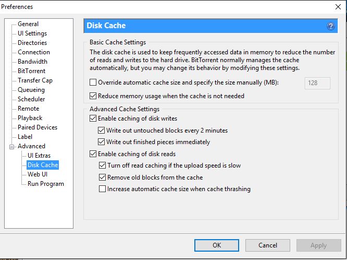The height and width of the screenshot is (260, 347).
Task: Toggle Enable caching of disk writes
Action: [x=93, y=119]
